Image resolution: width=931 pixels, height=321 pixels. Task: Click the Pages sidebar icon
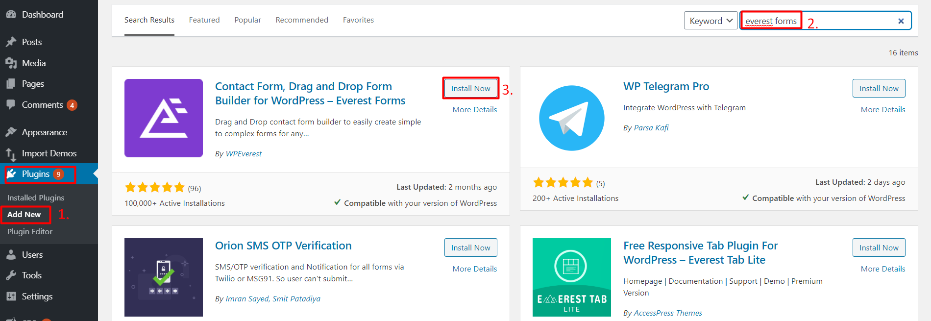click(x=11, y=84)
